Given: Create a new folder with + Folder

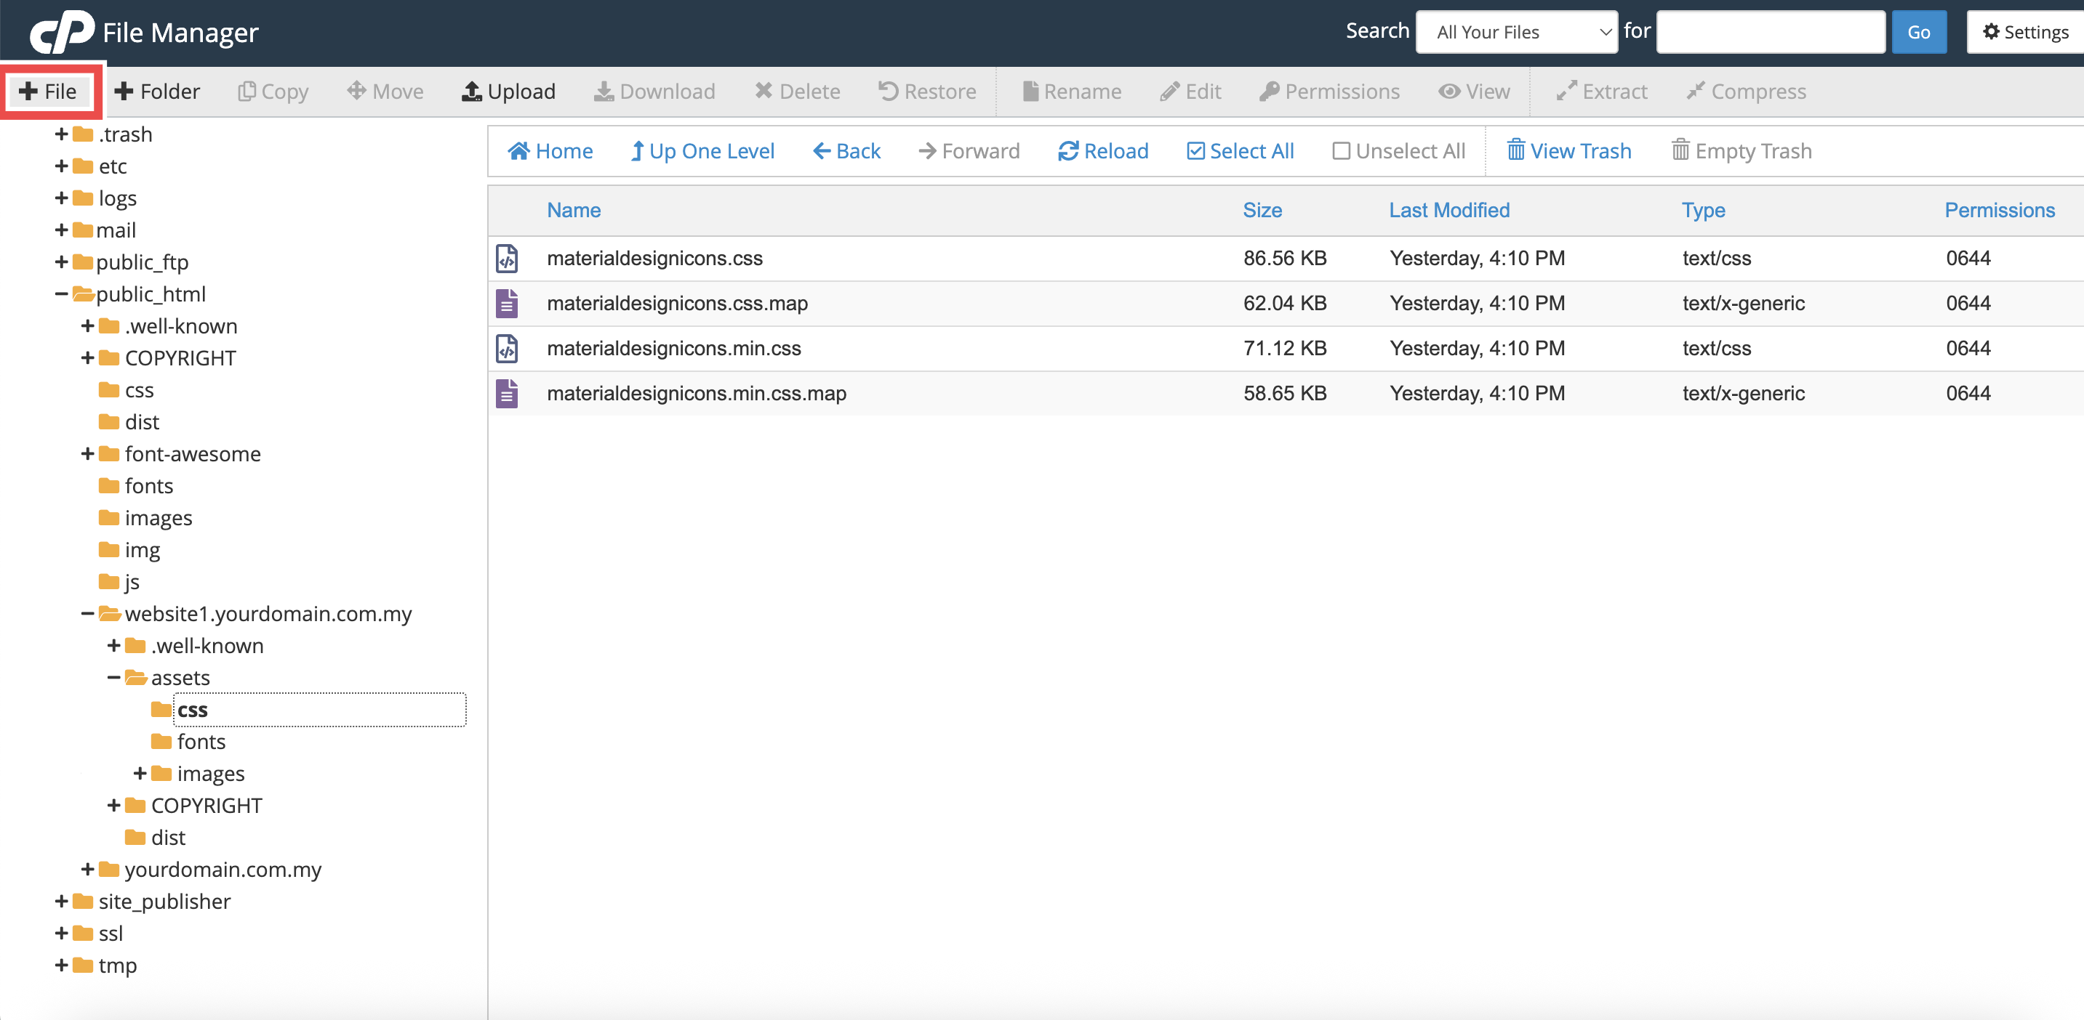Looking at the screenshot, I should pos(158,92).
